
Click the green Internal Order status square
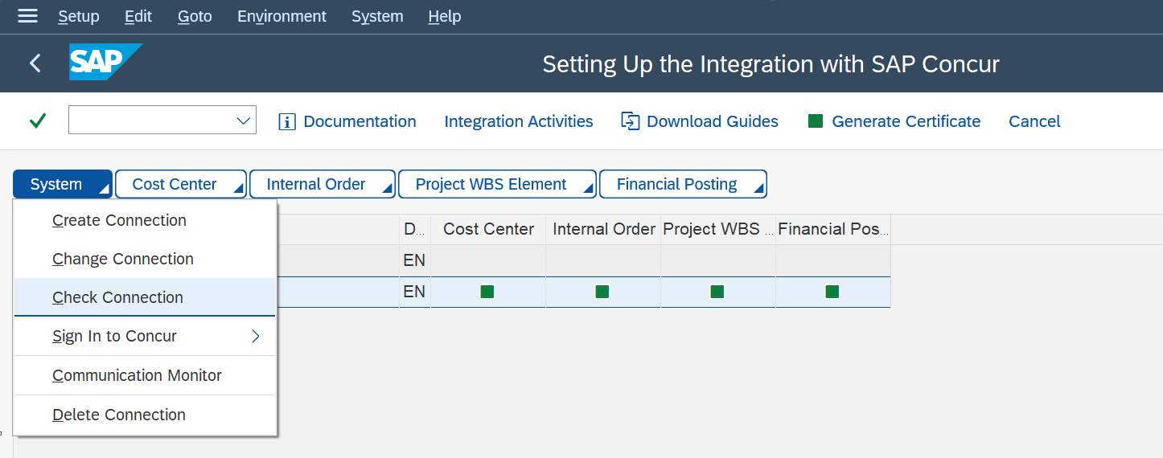pyautogui.click(x=602, y=292)
